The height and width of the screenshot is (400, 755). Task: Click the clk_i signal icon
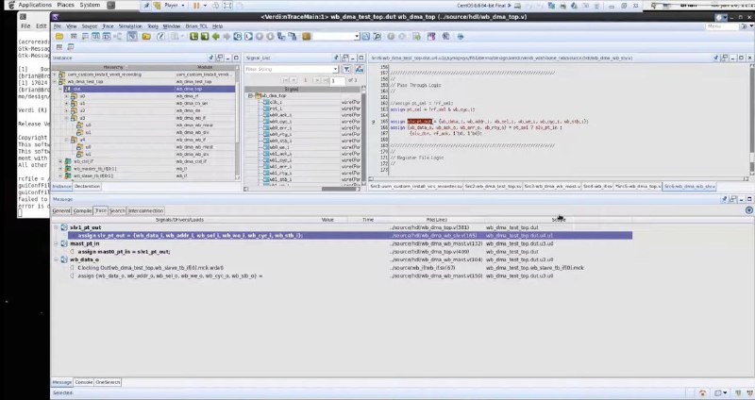pyautogui.click(x=266, y=102)
